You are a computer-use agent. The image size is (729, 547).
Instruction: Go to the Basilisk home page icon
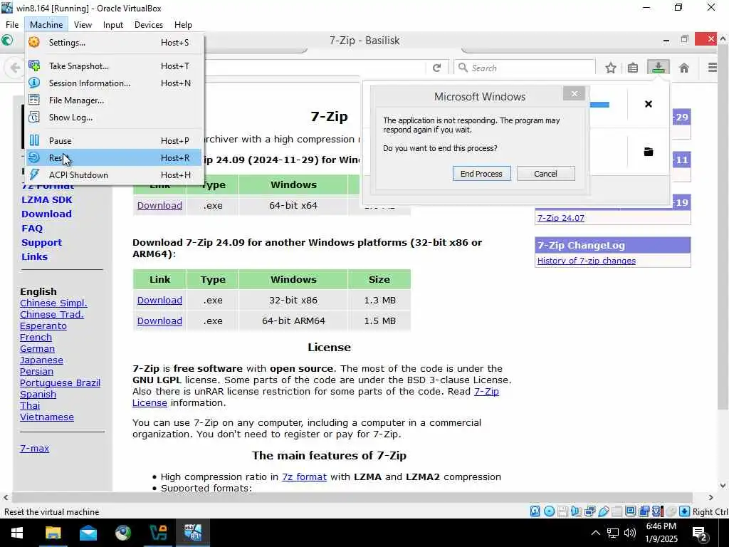pos(684,68)
